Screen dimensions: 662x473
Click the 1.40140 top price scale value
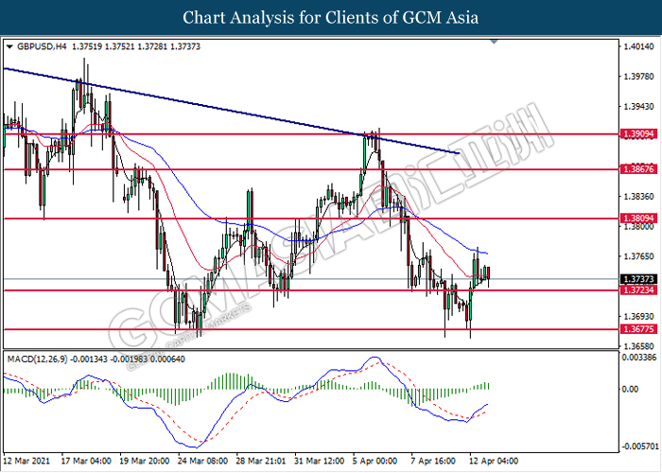point(638,47)
